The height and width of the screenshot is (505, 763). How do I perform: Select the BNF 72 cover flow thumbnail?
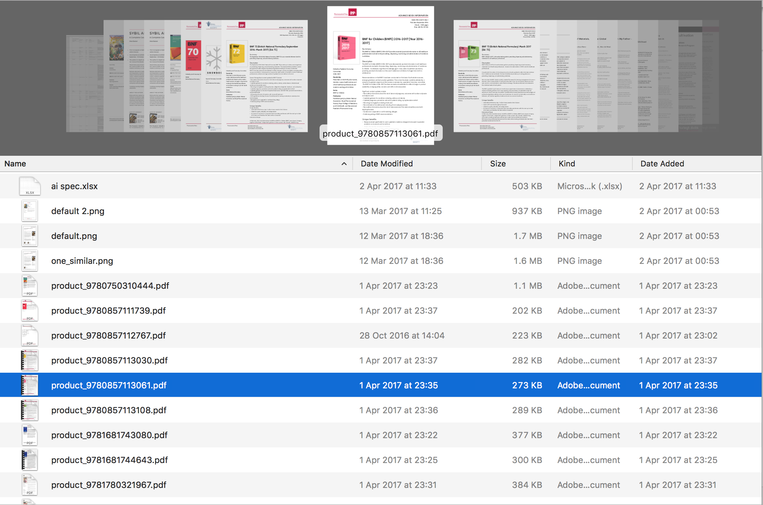tap(265, 76)
